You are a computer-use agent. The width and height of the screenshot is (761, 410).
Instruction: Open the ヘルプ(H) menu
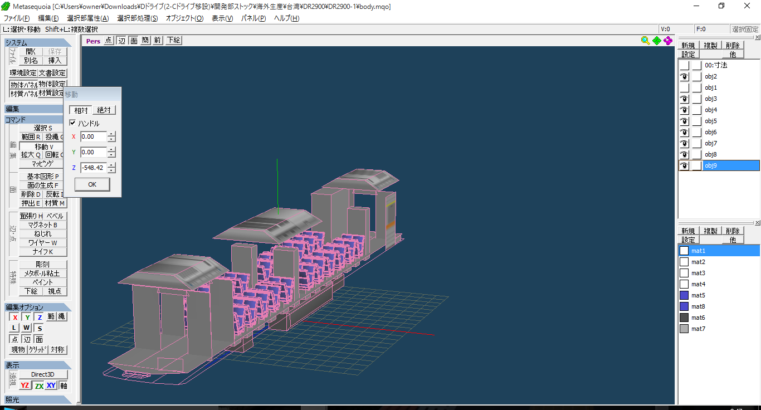click(x=286, y=18)
